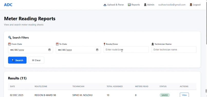Click the DATE column header
This screenshot has width=207, height=97.
coord(12,87)
